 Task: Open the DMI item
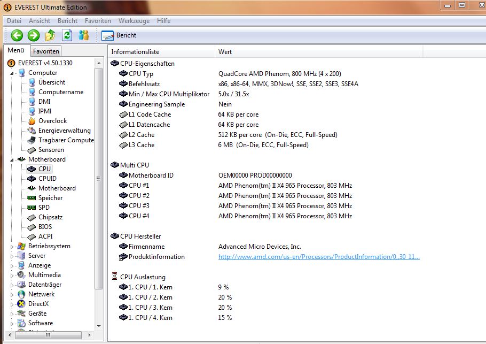pyautogui.click(x=44, y=102)
